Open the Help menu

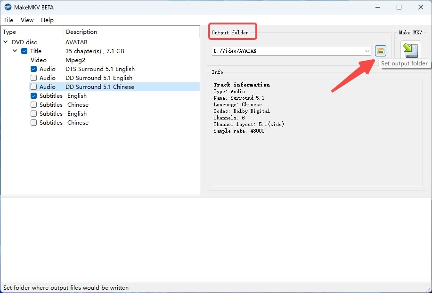coord(47,20)
